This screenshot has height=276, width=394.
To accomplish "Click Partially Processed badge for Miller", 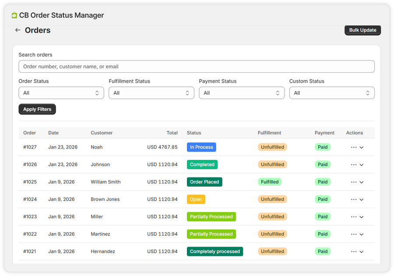I will tap(211, 216).
